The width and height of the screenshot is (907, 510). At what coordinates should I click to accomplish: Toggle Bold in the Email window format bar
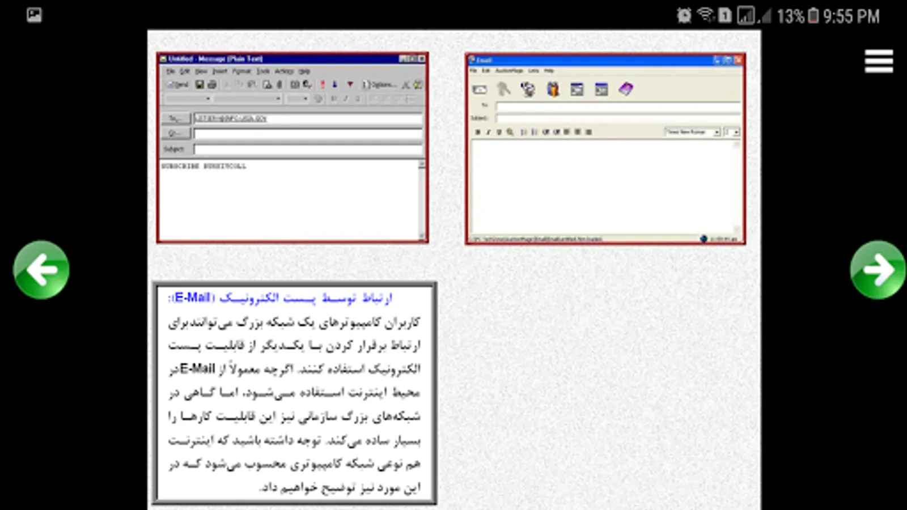click(x=478, y=132)
